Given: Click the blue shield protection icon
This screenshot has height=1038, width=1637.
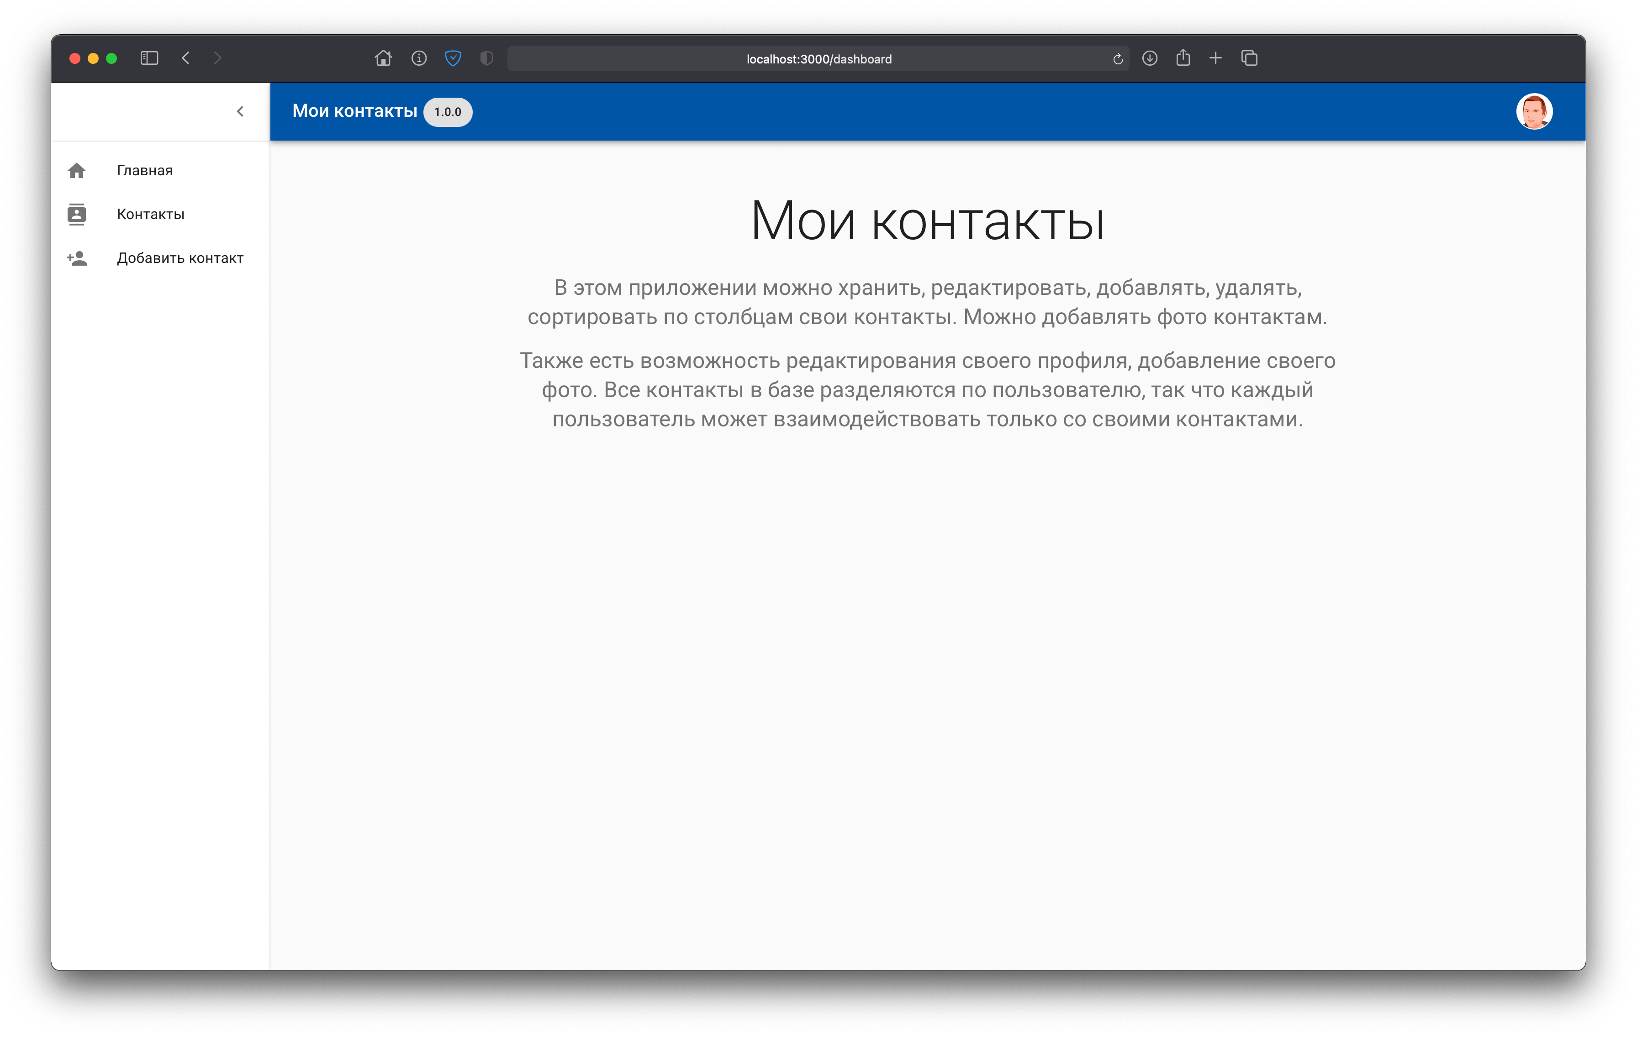Looking at the screenshot, I should tap(453, 58).
